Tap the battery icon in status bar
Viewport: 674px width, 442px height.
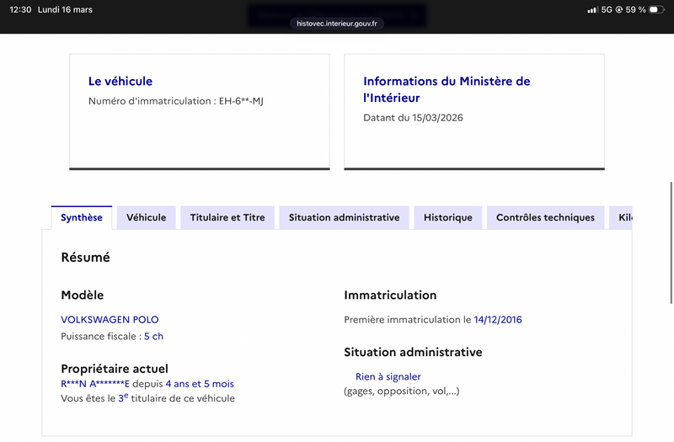click(655, 10)
